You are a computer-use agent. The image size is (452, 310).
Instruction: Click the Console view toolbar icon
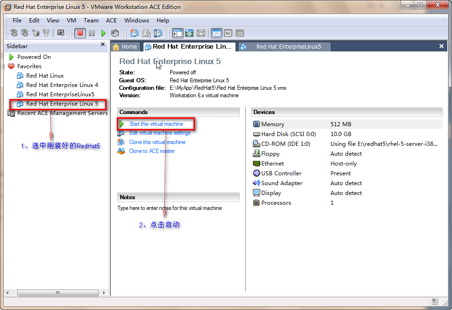point(239,34)
